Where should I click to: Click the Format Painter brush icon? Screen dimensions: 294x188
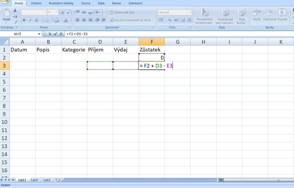(15, 21)
